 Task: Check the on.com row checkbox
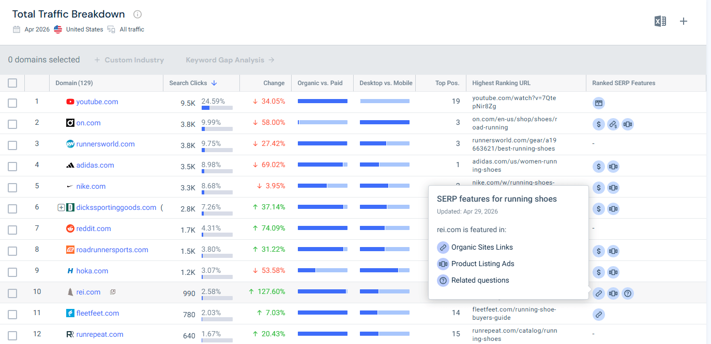pos(12,124)
